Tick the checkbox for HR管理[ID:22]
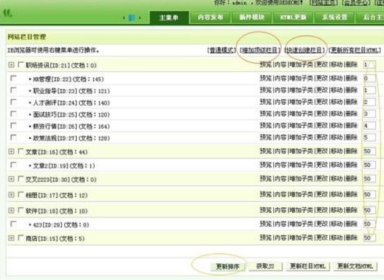The image size is (384, 280). point(13,78)
